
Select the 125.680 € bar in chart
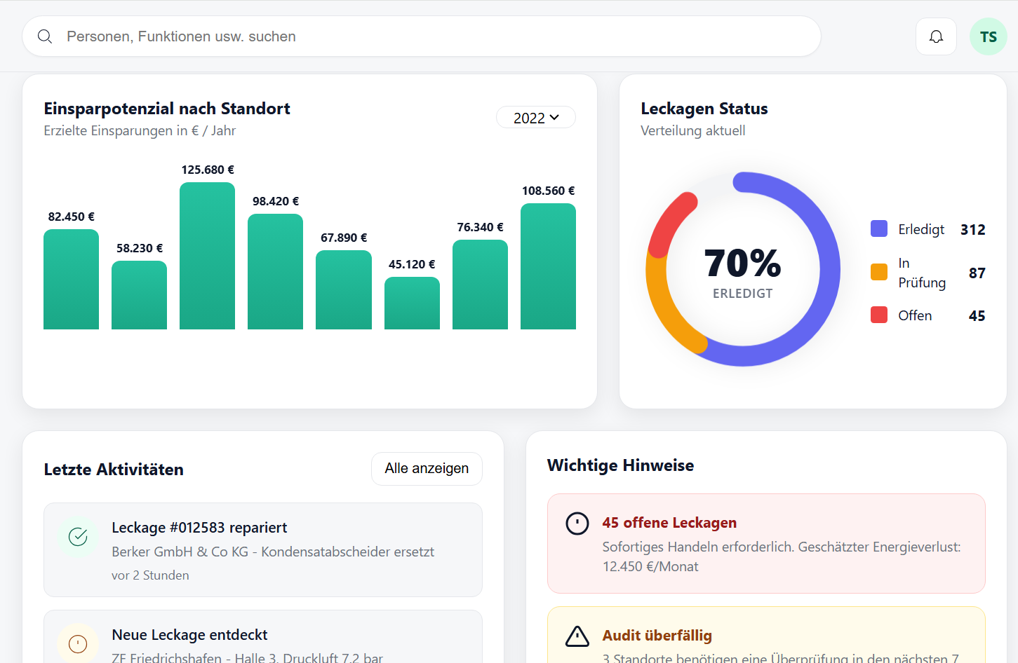[207, 256]
